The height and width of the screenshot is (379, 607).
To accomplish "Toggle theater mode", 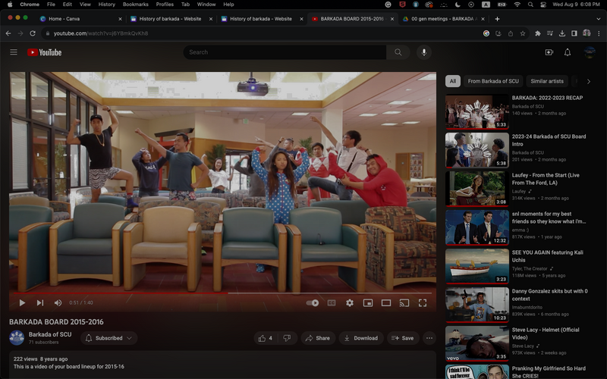I will click(x=386, y=302).
